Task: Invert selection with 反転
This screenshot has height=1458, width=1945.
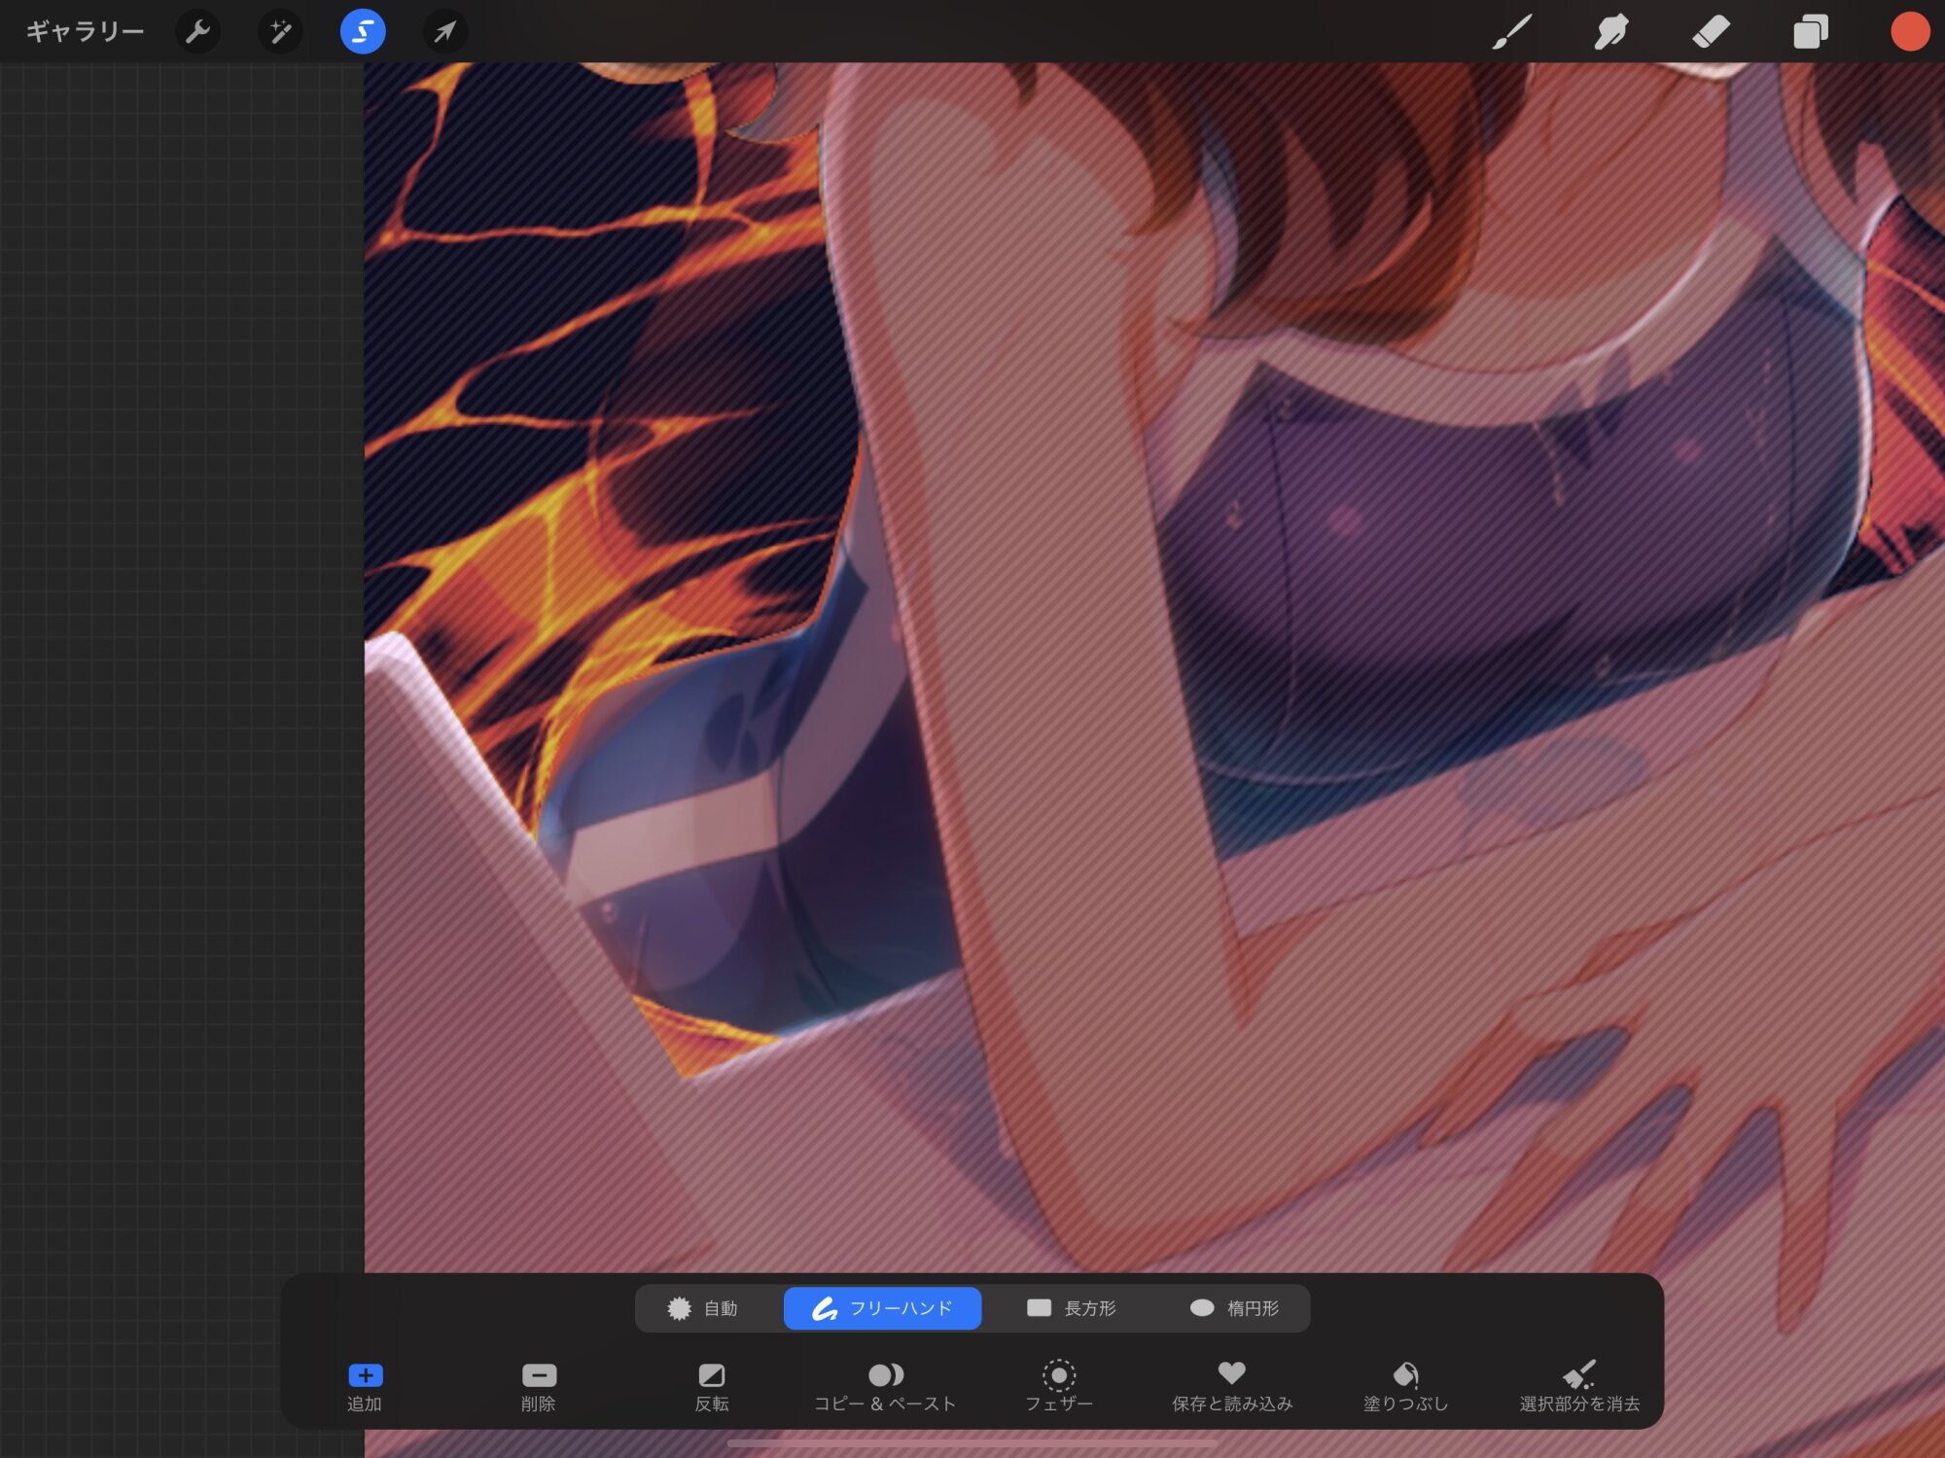Action: (711, 1385)
